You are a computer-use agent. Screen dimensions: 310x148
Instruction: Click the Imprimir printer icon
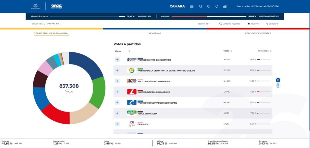pyautogui.click(x=249, y=24)
